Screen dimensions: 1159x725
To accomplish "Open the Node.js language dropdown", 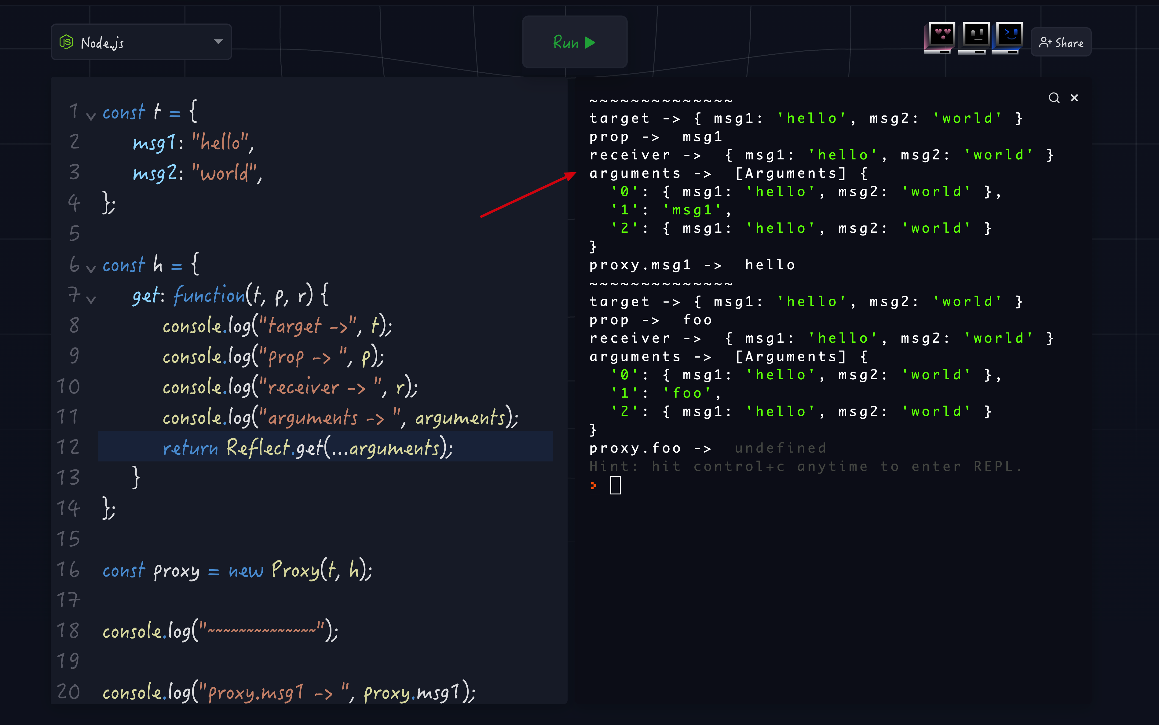I will point(218,42).
